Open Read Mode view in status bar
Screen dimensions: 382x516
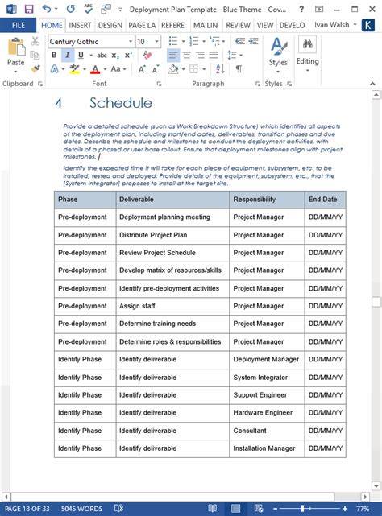(x=213, y=509)
